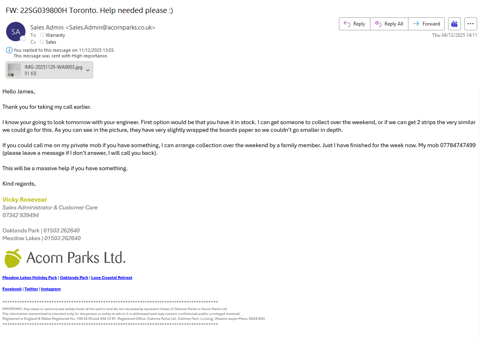Visit the Instagram link
The height and width of the screenshot is (342, 480).
click(x=51, y=289)
